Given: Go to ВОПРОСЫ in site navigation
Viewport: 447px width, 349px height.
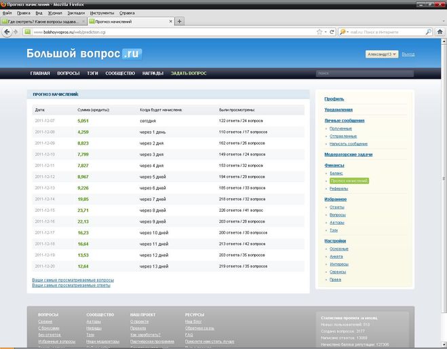Looking at the screenshot, I should (x=69, y=73).
